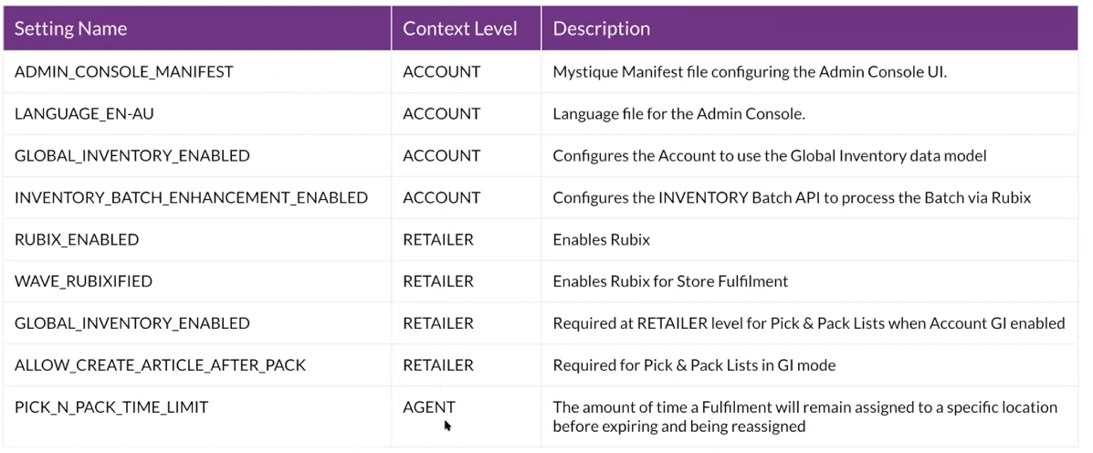Viewport: 1093px width, 453px height.
Task: Click "Enables Rubix for Store Fulfilment" description
Action: tap(670, 282)
